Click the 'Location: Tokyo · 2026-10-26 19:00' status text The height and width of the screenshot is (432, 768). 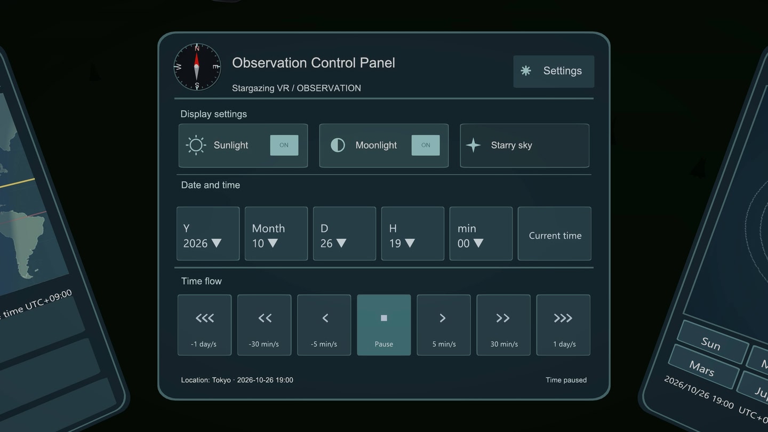237,380
